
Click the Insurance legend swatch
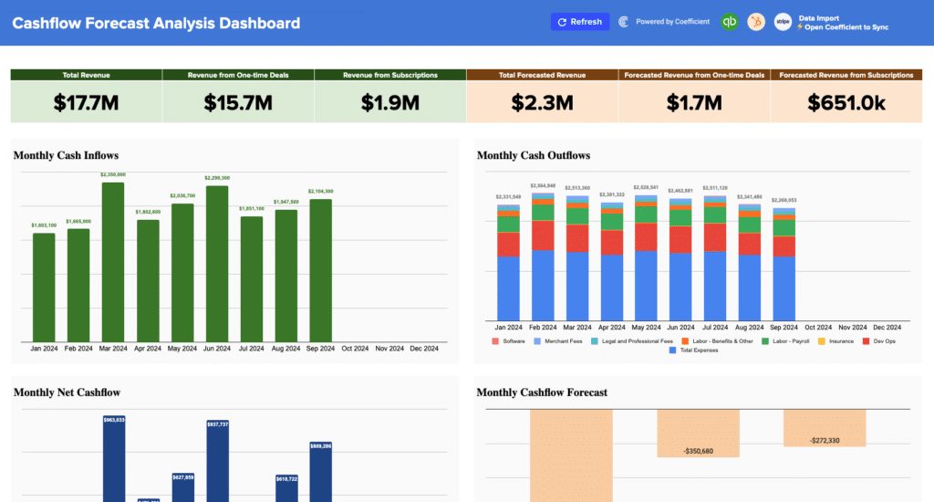[x=822, y=341]
